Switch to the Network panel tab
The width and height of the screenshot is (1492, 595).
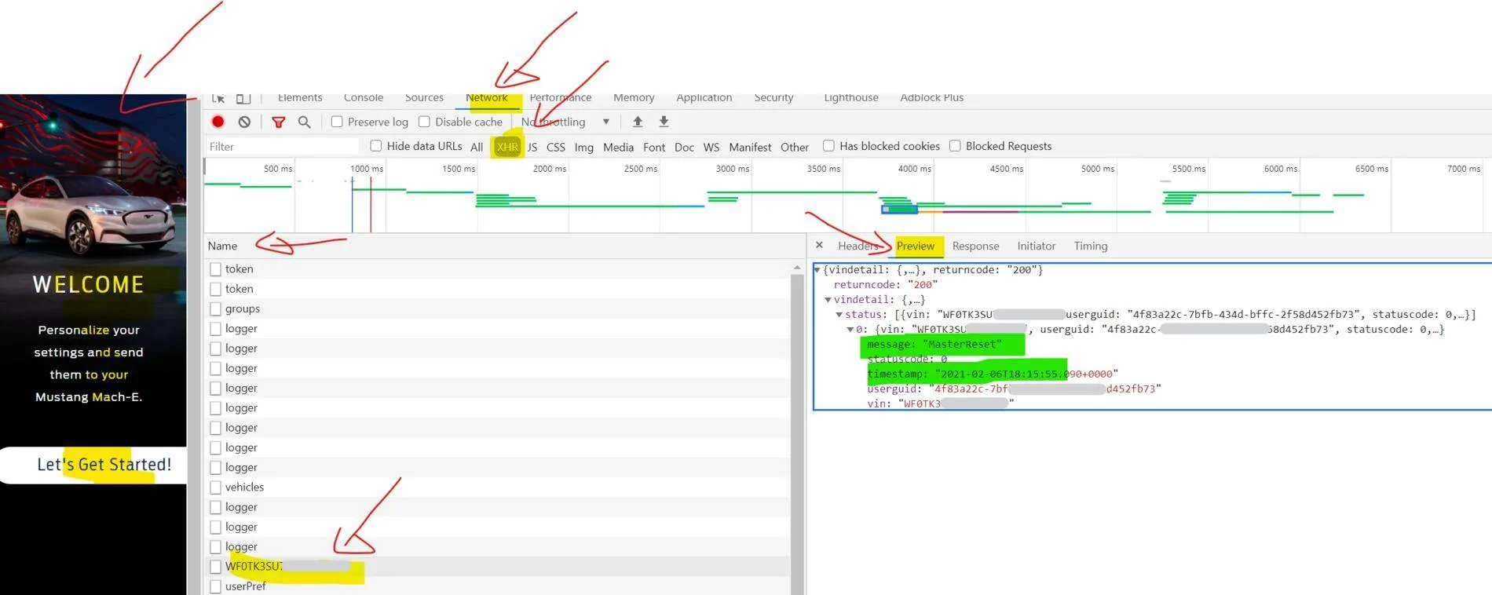(x=487, y=98)
